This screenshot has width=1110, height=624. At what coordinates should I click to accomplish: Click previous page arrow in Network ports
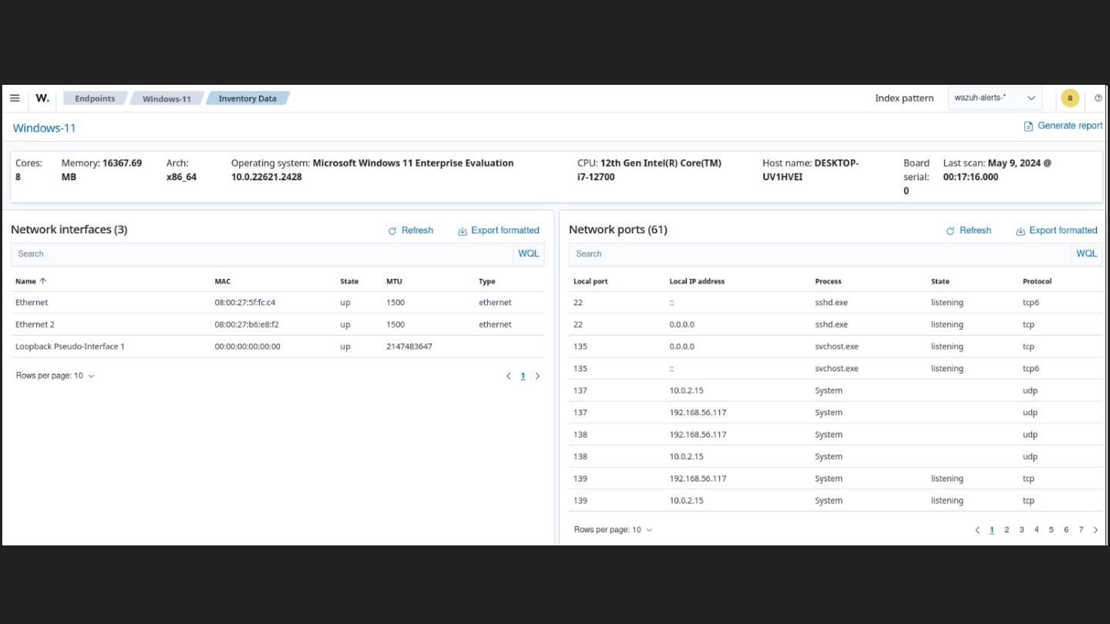point(977,530)
